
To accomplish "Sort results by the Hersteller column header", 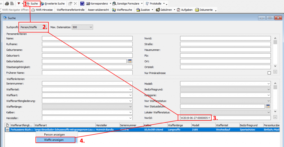I will pyautogui.click(x=107, y=125).
